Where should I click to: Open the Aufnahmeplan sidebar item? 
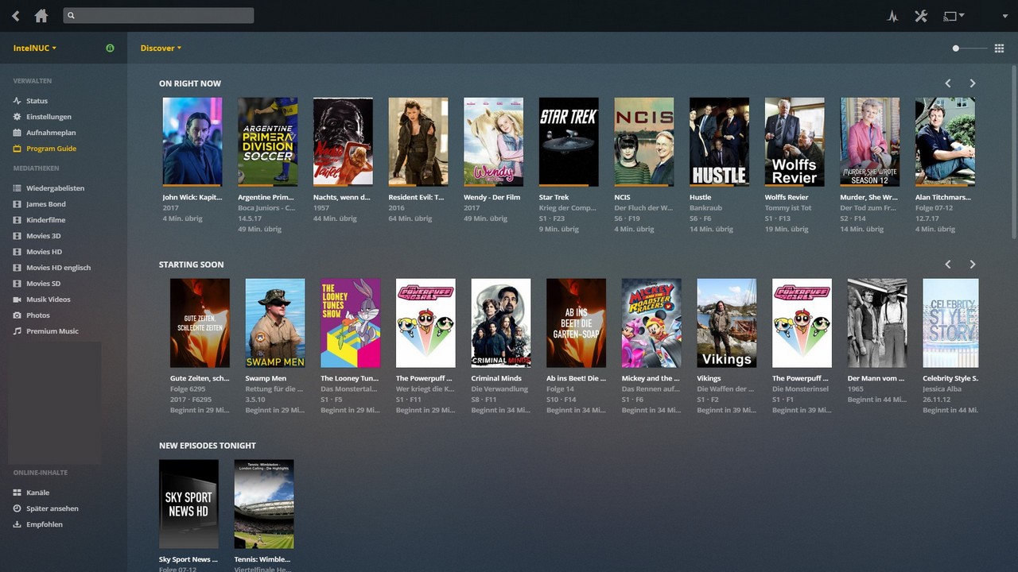click(x=51, y=133)
